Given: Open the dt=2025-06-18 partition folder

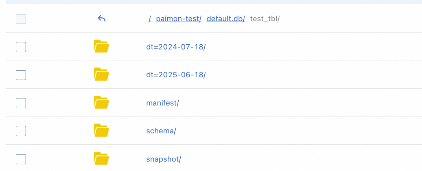Looking at the screenshot, I should pyautogui.click(x=176, y=75).
